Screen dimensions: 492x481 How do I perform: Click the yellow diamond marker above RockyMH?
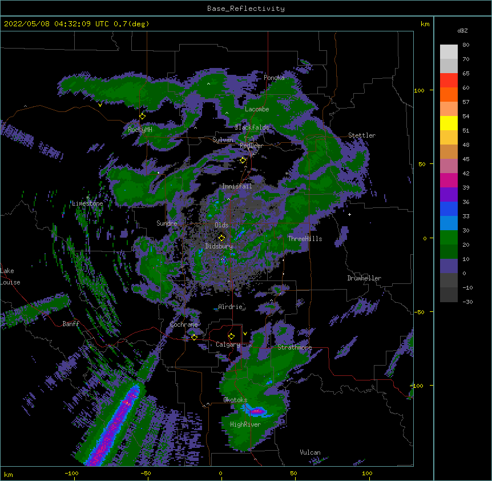(143, 117)
